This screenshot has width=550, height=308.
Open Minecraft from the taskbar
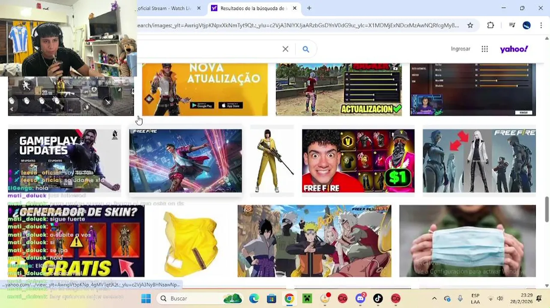click(x=307, y=299)
